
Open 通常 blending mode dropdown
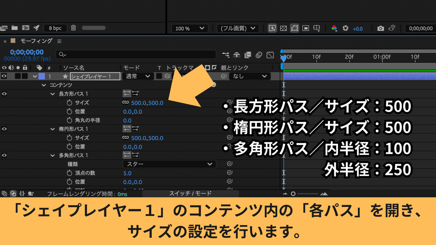[137, 76]
